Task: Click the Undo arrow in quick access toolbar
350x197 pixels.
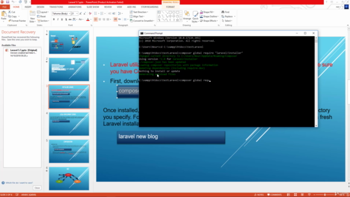Action: (13, 2)
